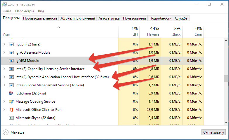Sort by the Сеть column header
The height and width of the screenshot is (140, 229).
193,32
